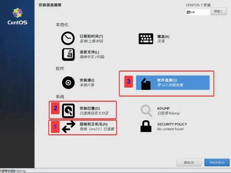This screenshot has width=231, height=173.
Task: Click the keyboard layout icon
Action: (x=146, y=39)
